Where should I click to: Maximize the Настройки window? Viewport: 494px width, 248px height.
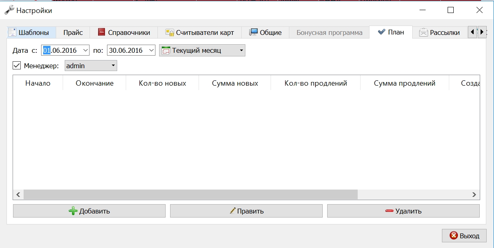click(x=450, y=10)
